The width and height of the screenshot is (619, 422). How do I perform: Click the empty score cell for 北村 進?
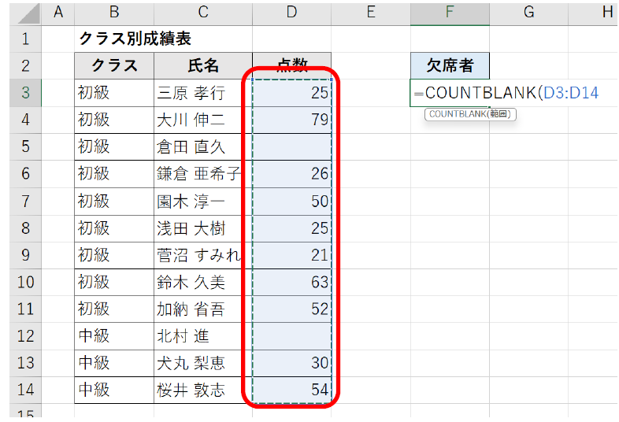tap(291, 335)
